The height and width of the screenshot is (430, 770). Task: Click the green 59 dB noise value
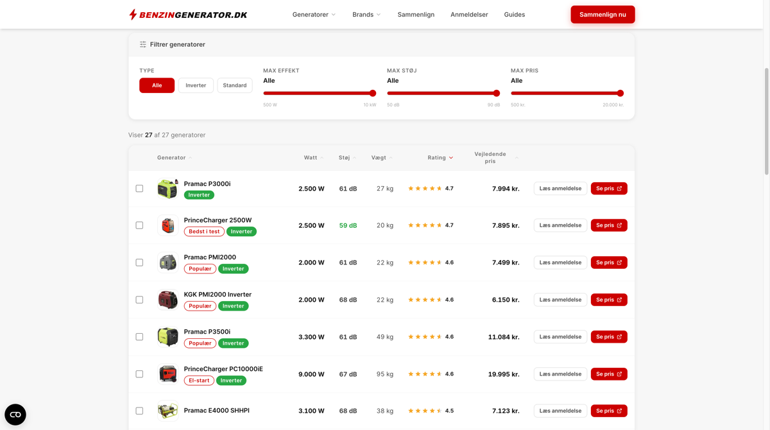click(x=348, y=226)
